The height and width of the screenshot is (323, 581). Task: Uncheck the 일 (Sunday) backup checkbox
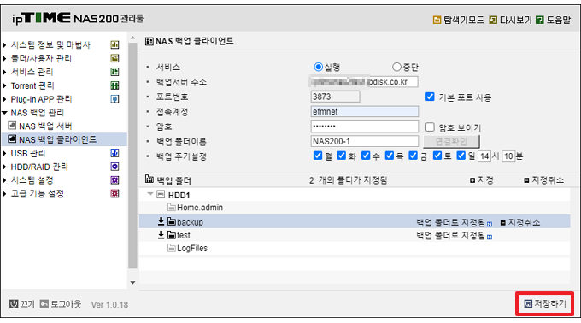(x=461, y=156)
